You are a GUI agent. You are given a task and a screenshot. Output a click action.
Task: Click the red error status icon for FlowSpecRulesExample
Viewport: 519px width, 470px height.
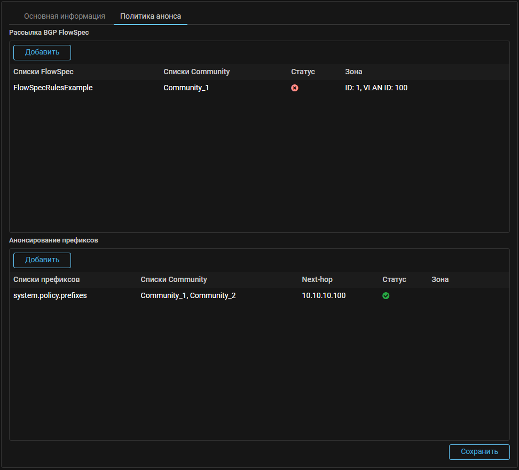(295, 88)
